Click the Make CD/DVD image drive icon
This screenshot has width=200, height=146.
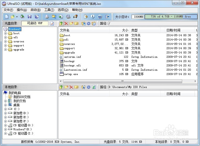47,17
